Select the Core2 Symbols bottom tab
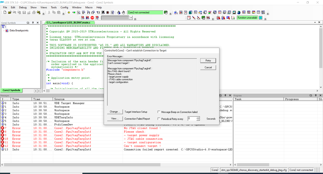This screenshot has width=323, height=174. [11, 90]
